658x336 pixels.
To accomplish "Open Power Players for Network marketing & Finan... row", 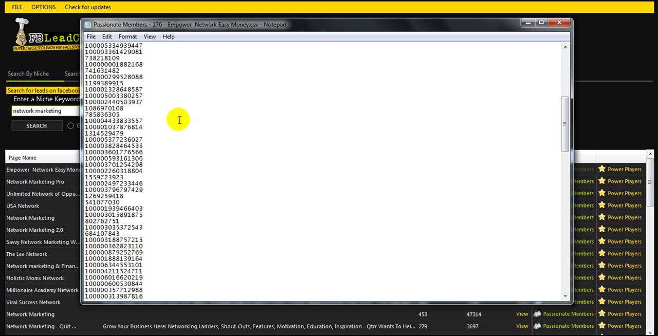I will point(625,266).
